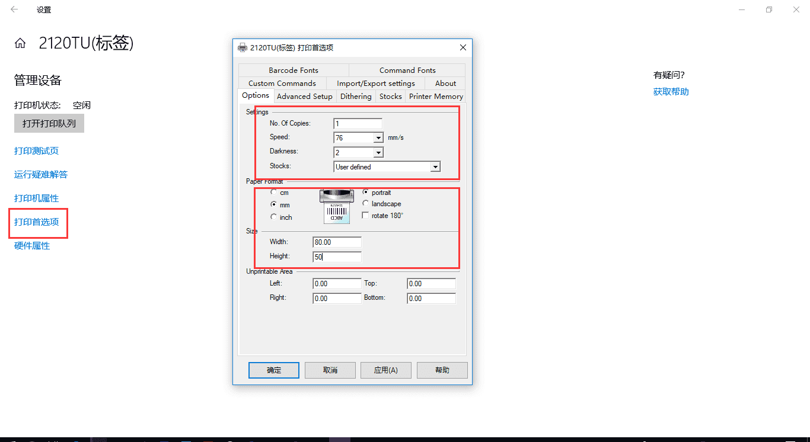The height and width of the screenshot is (442, 810).
Task: Close the print preferences dialog
Action: tap(463, 47)
